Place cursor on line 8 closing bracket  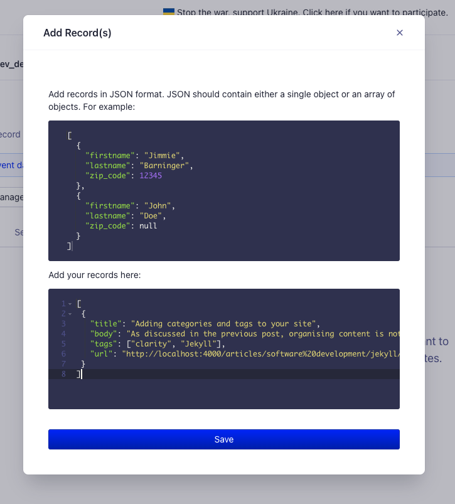coord(78,374)
